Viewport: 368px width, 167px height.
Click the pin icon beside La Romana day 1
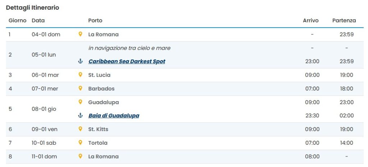pyautogui.click(x=80, y=34)
